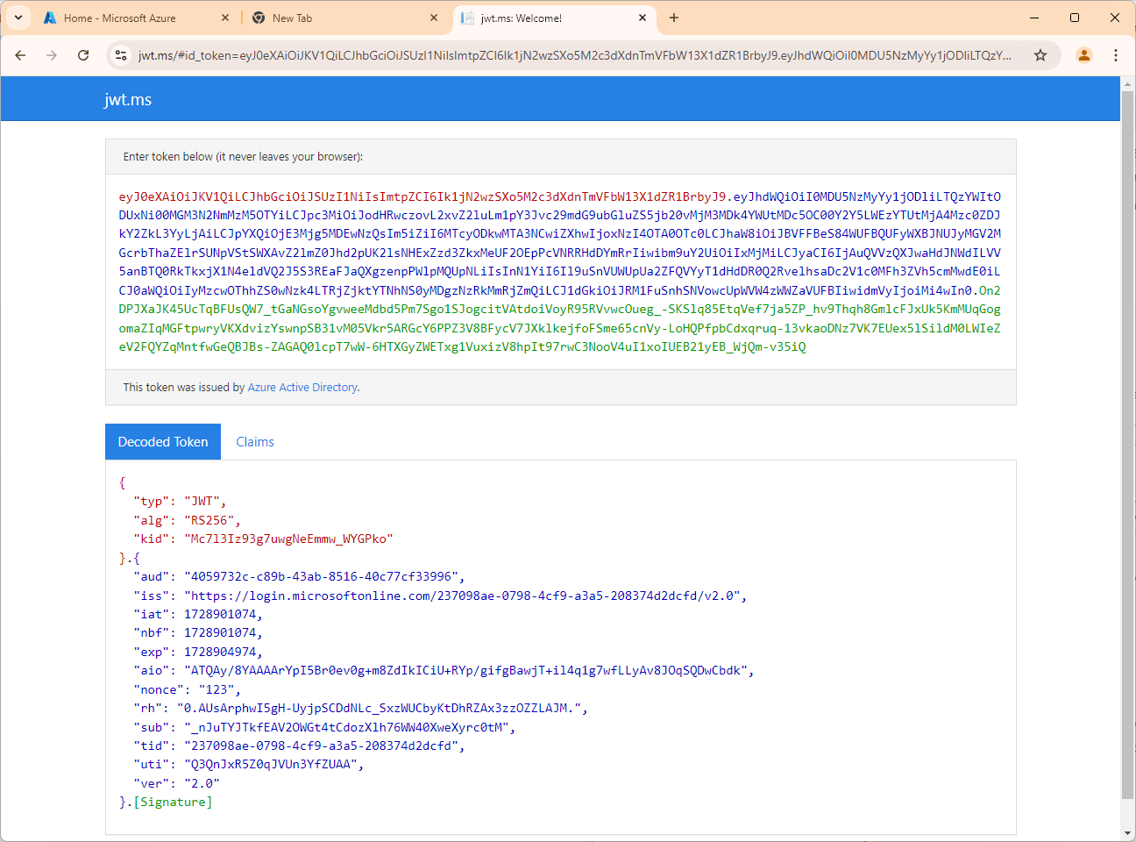The height and width of the screenshot is (842, 1136).
Task: Reload the jwt.ms page
Action: coord(83,55)
